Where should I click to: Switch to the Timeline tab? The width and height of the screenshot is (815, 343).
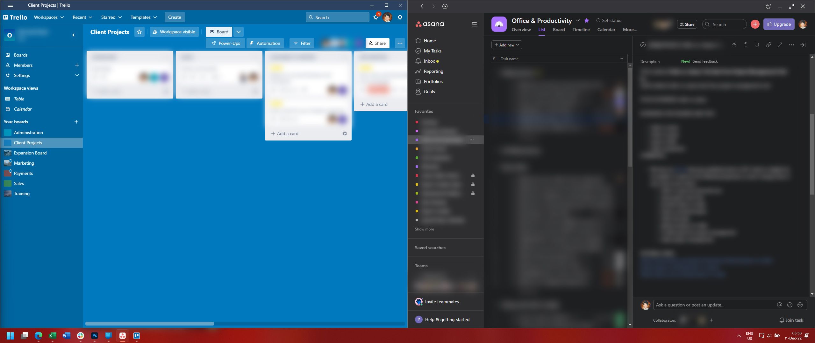(581, 30)
